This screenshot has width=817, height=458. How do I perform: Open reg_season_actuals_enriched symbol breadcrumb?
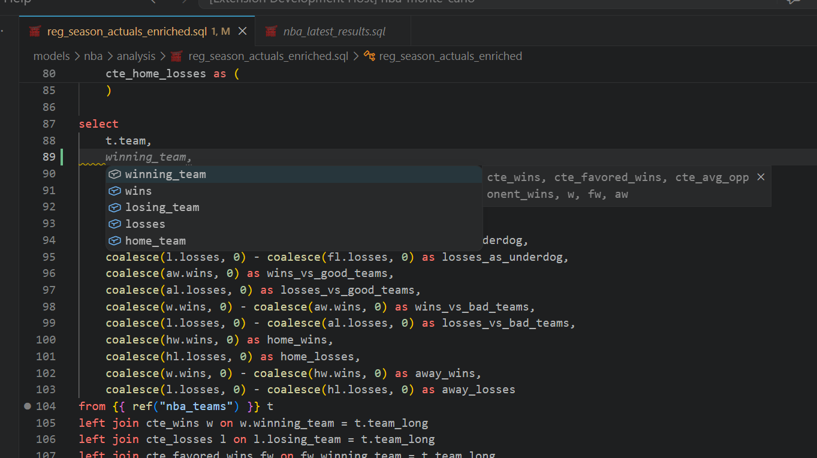(x=451, y=56)
